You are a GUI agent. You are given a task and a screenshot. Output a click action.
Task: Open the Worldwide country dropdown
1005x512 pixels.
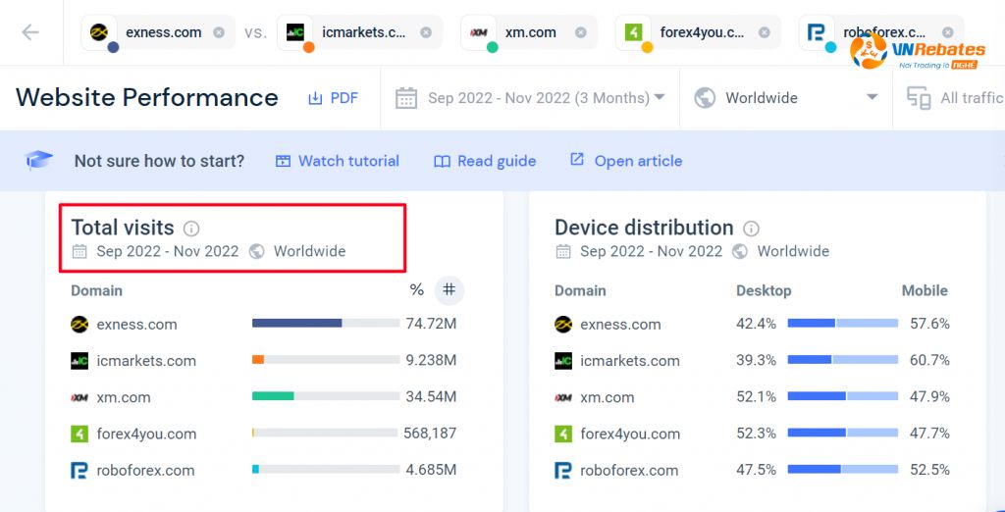click(x=786, y=98)
